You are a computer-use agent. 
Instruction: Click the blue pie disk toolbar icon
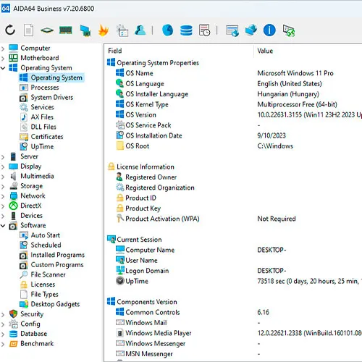(167, 30)
